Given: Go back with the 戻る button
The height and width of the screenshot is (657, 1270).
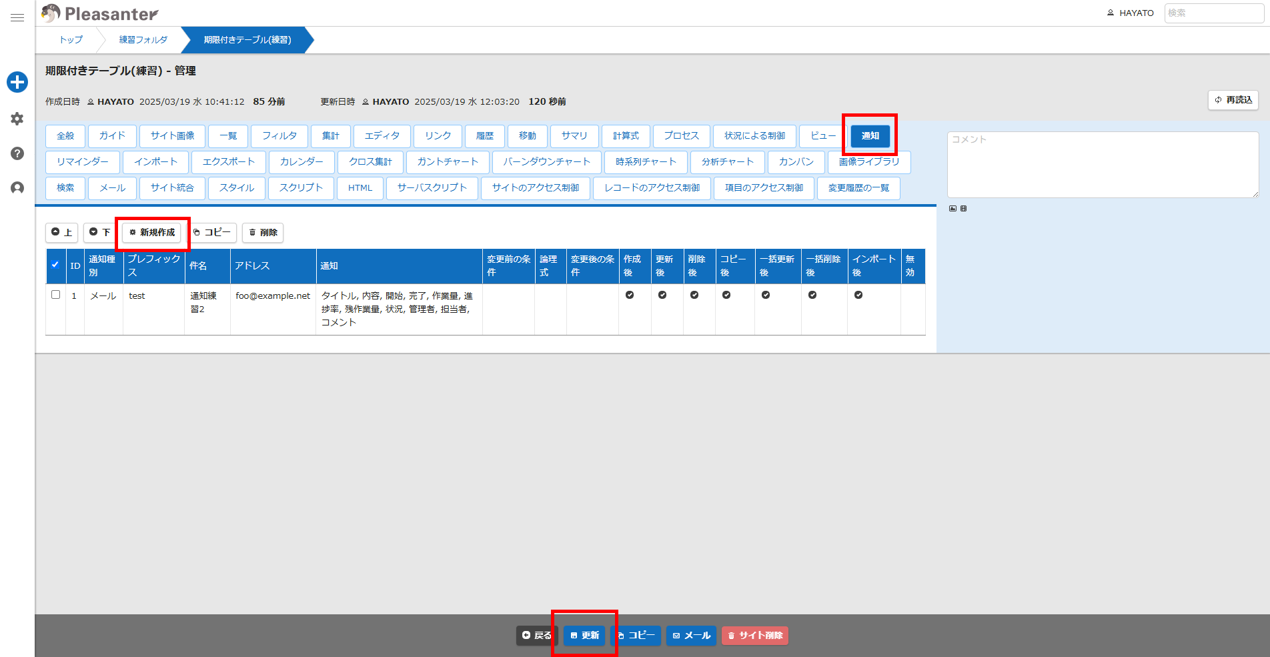Looking at the screenshot, I should click(537, 636).
